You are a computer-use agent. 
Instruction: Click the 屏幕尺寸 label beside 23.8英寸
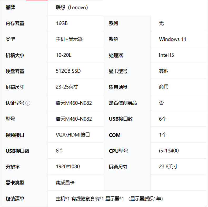[118, 167]
